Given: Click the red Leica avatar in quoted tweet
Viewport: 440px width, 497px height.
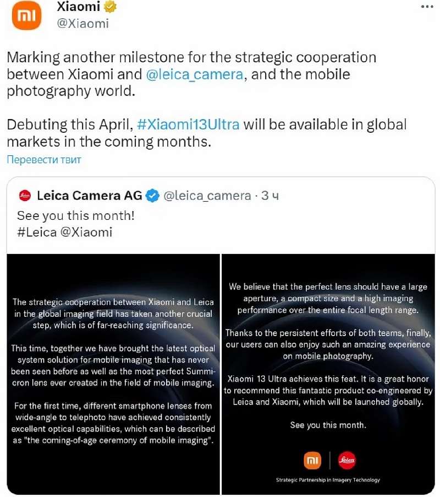Looking at the screenshot, I should (x=25, y=195).
